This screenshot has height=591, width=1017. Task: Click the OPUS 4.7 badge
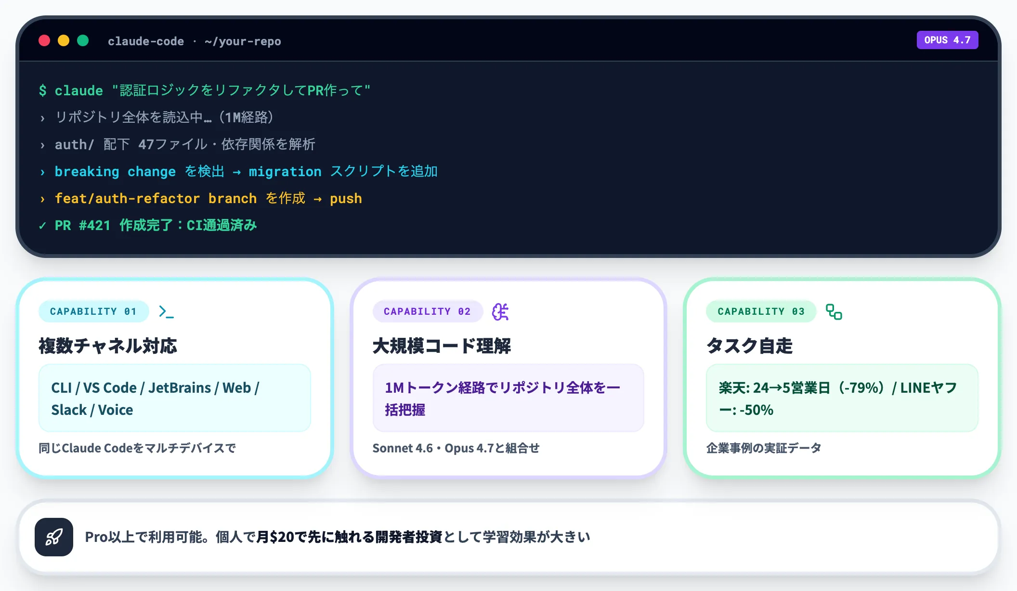tap(947, 40)
